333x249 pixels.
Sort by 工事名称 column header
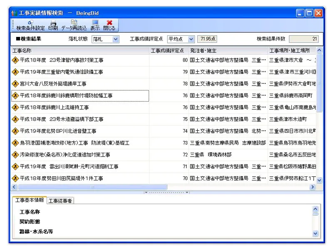click(x=79, y=51)
